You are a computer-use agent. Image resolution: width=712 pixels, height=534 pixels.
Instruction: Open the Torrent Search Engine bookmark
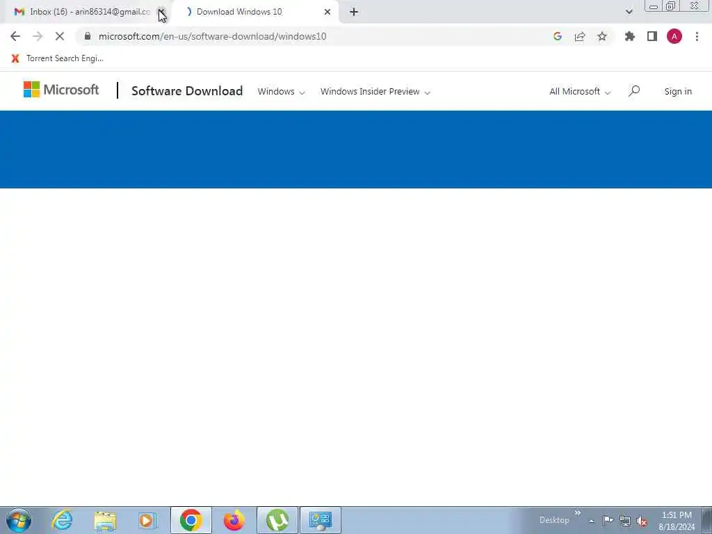coord(58,58)
